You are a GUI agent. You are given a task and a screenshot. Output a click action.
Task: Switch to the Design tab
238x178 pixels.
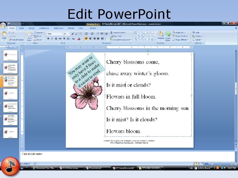click(x=31, y=28)
